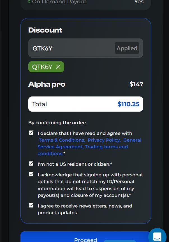The height and width of the screenshot is (242, 169).
Task: Click the Applied discount button
Action: 127,48
